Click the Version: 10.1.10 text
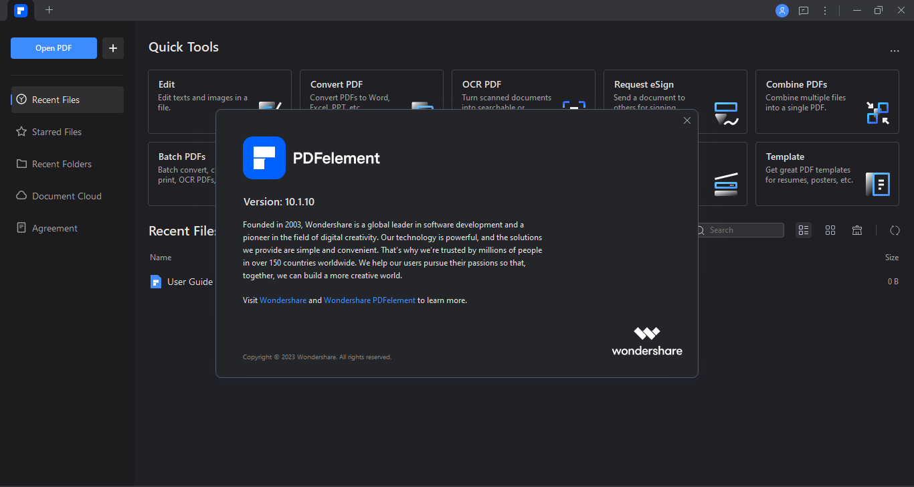Viewport: 914px width, 487px height. pos(278,201)
